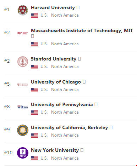
Task: Click the MIT logo
Action: pyautogui.click(x=23, y=33)
